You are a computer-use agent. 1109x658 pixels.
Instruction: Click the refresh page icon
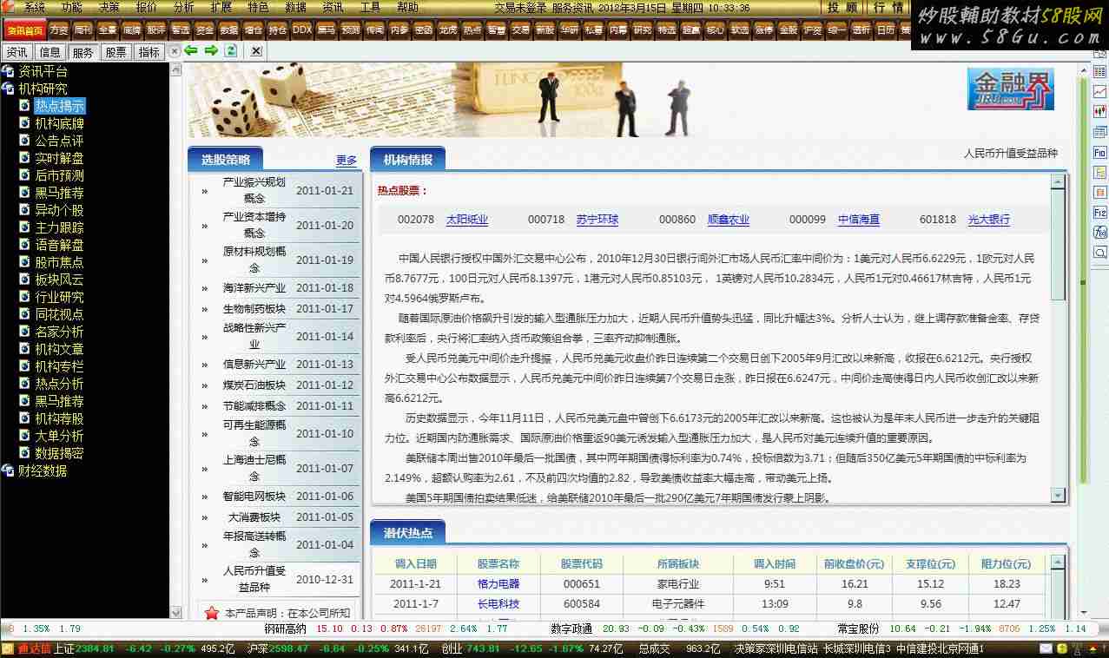click(x=231, y=50)
